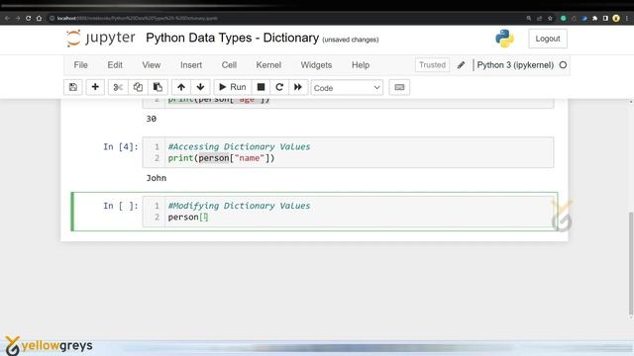Rename notebook via title Python Data Types - Dictionary

click(x=233, y=38)
